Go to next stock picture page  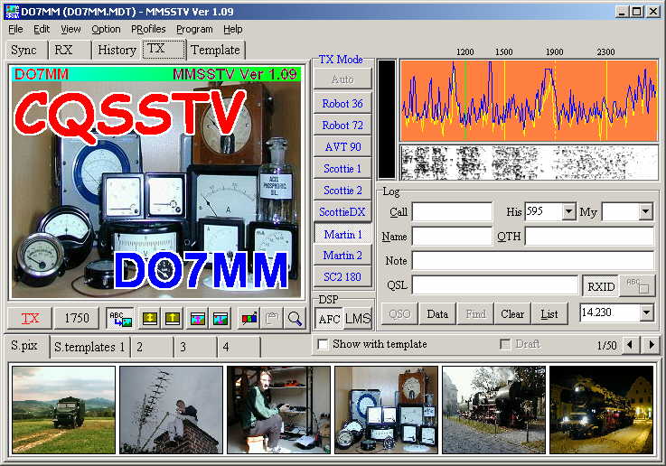pos(652,345)
